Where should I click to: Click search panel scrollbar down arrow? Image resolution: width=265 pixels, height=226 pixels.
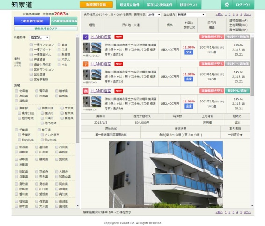(x=78, y=206)
